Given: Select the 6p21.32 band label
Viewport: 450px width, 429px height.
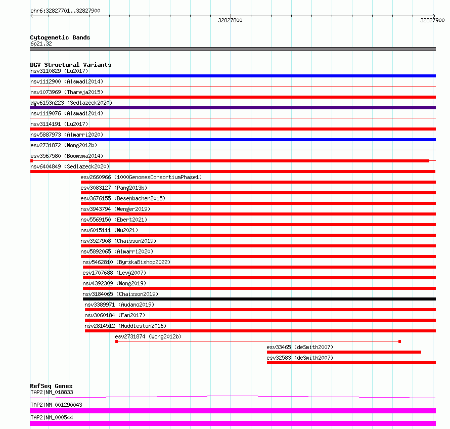Looking at the screenshot, I should point(41,44).
